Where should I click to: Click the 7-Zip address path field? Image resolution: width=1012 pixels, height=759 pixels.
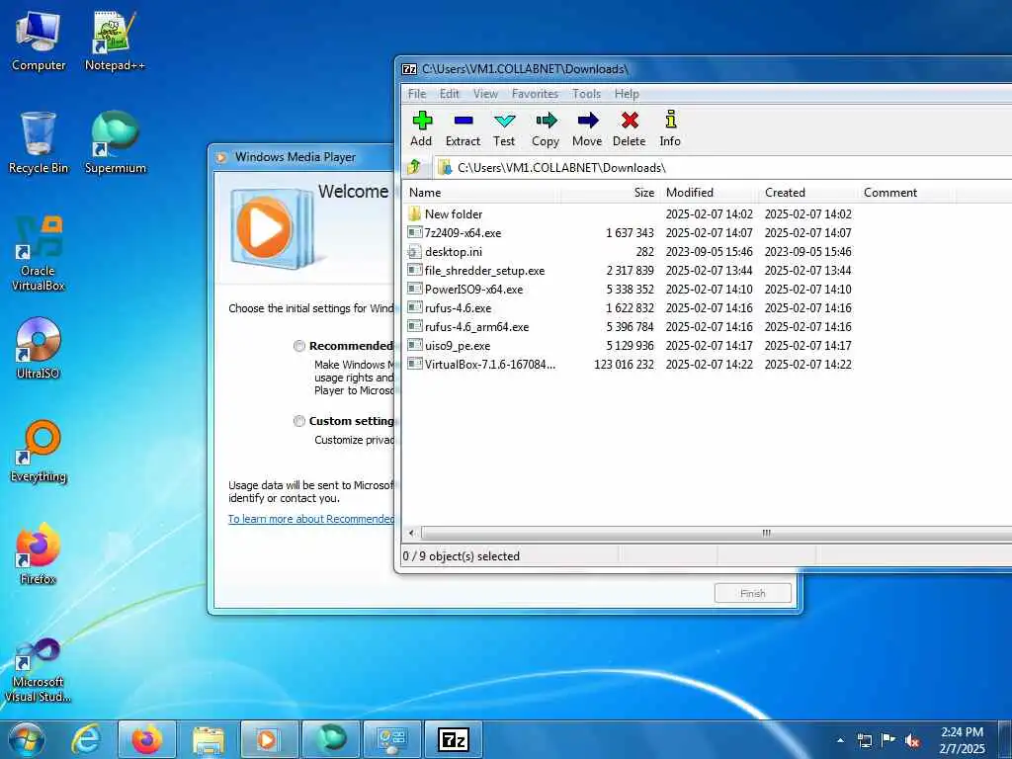coord(722,168)
